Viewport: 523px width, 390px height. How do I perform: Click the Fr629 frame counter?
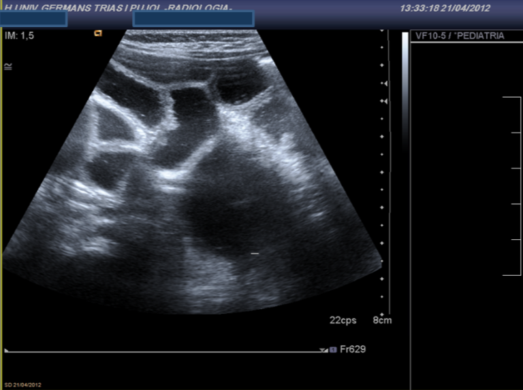point(352,350)
